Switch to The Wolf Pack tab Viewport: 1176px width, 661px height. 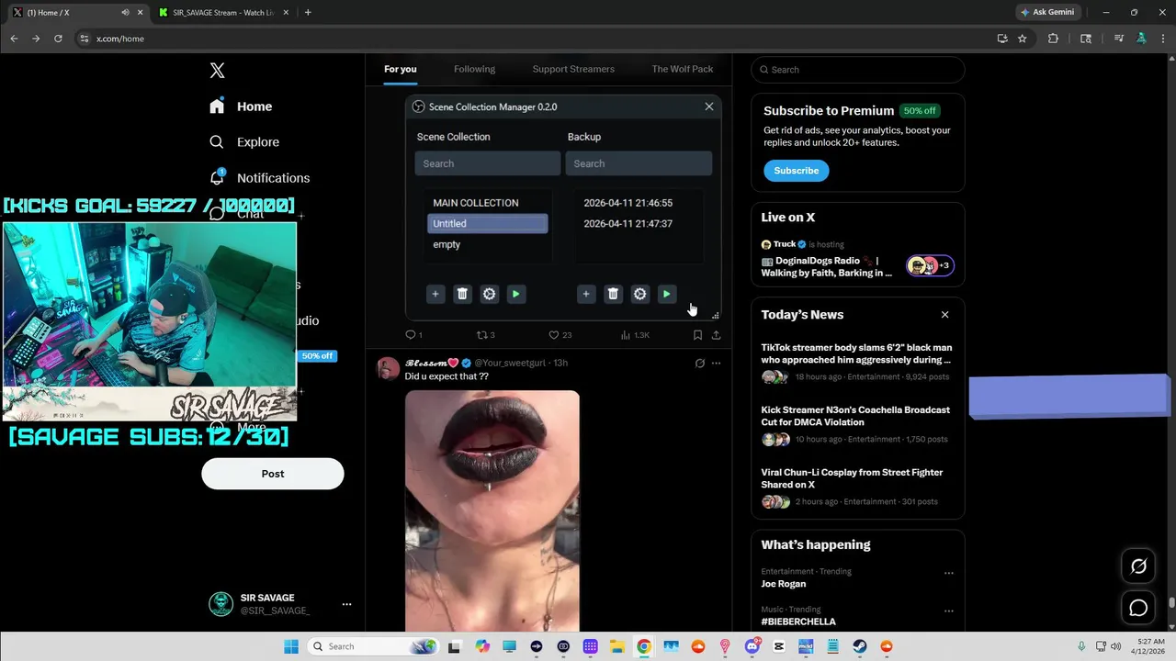[682, 69]
